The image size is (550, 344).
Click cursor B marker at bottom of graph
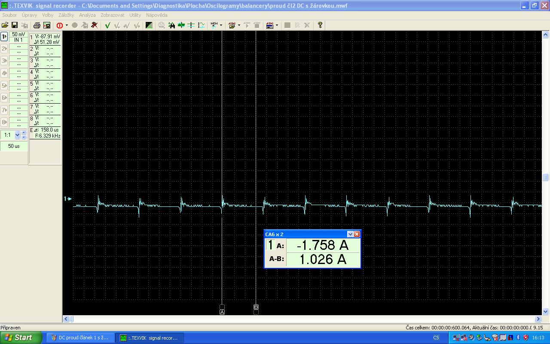click(x=256, y=307)
